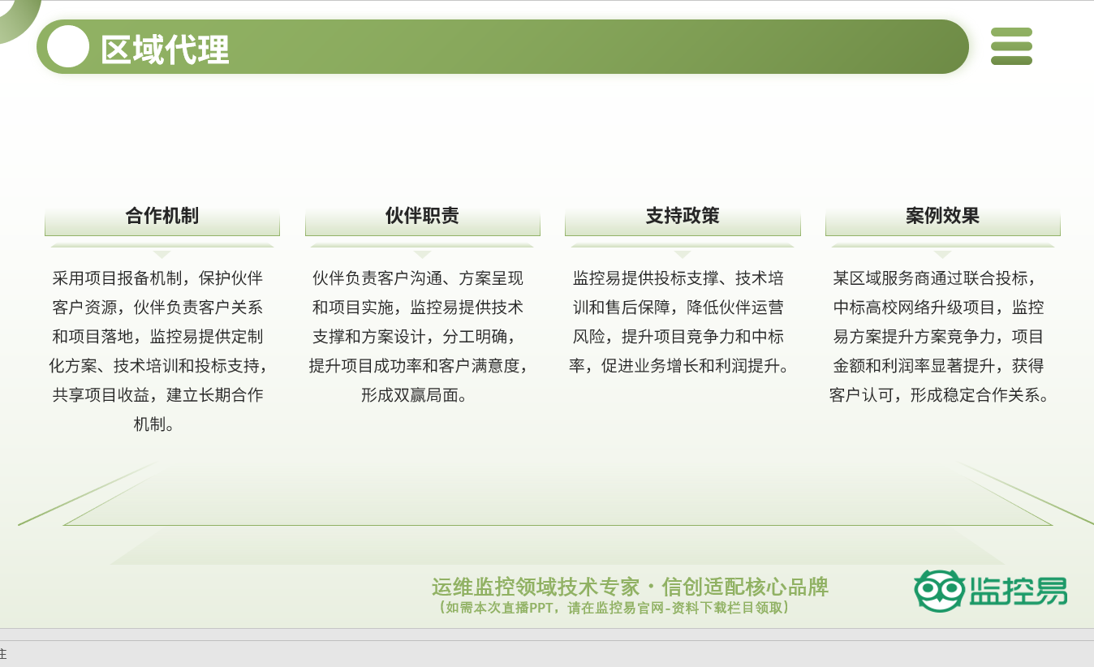Click the 区域代理 slide title text
The image size is (1094, 667).
click(x=165, y=49)
